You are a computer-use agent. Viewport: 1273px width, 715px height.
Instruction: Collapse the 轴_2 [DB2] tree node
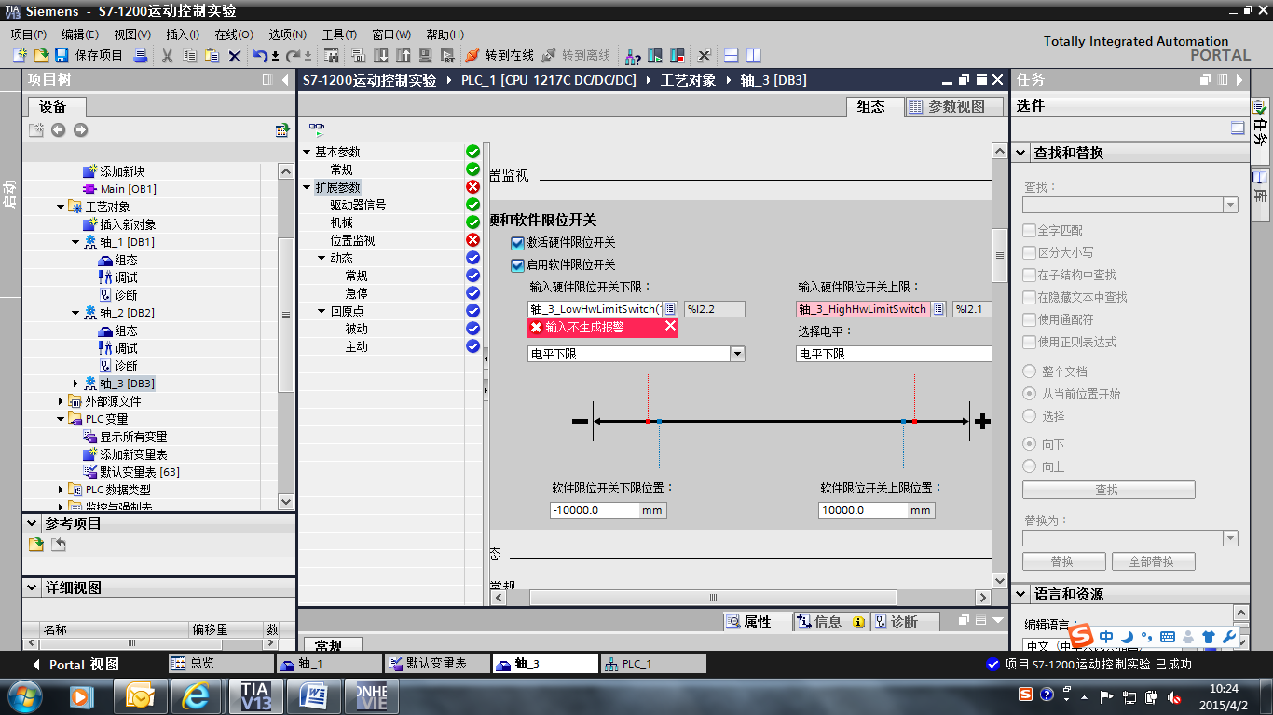76,313
